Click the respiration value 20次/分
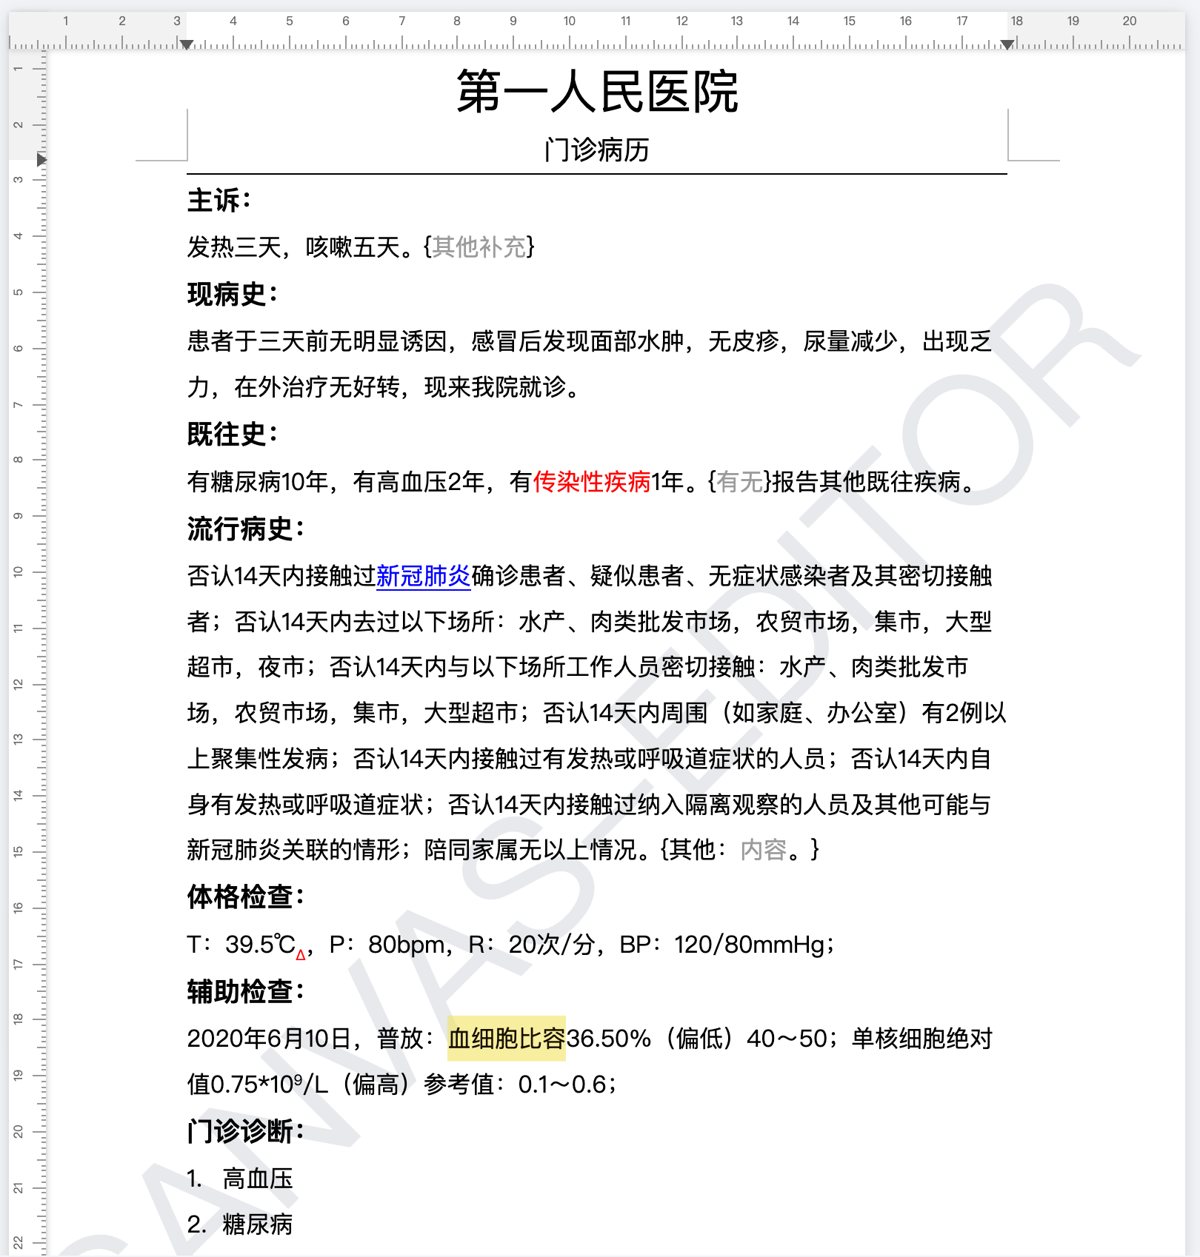This screenshot has width=1200, height=1257. coord(552,944)
